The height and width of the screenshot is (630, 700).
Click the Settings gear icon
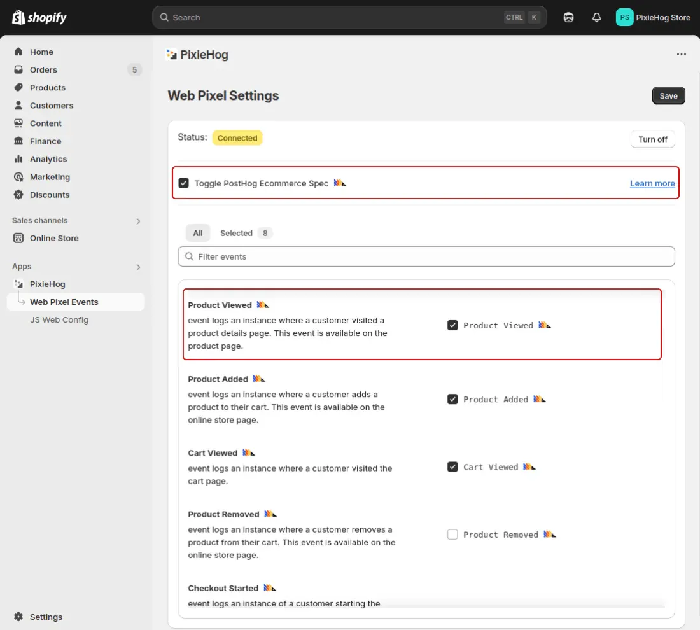coord(18,617)
